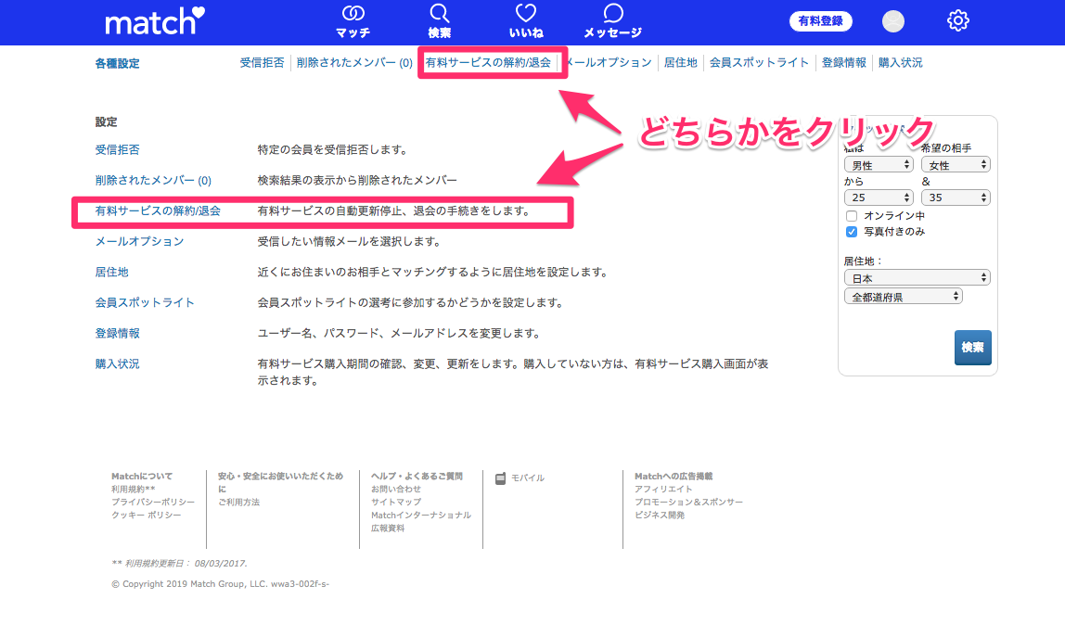The width and height of the screenshot is (1065, 637).
Task: Click 居住地 link in settings list
Action: point(111,273)
